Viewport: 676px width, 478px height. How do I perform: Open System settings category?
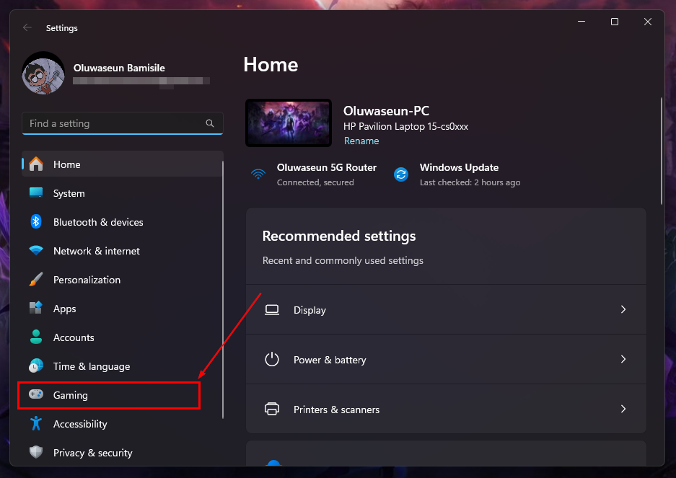[123, 193]
